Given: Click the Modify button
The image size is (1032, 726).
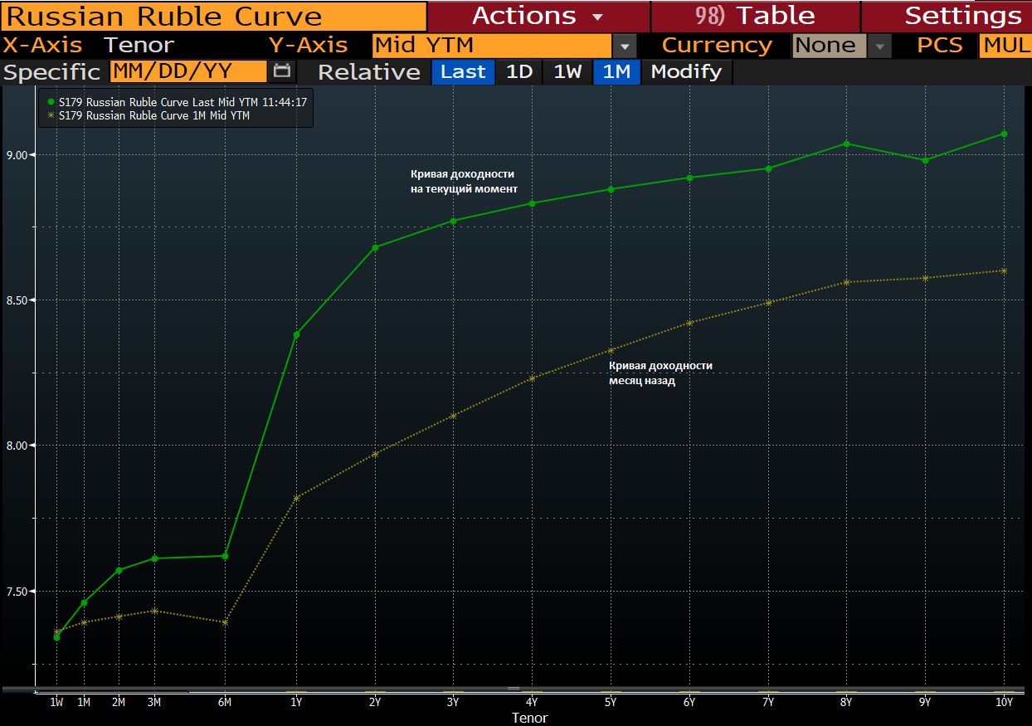Looking at the screenshot, I should click(x=686, y=72).
